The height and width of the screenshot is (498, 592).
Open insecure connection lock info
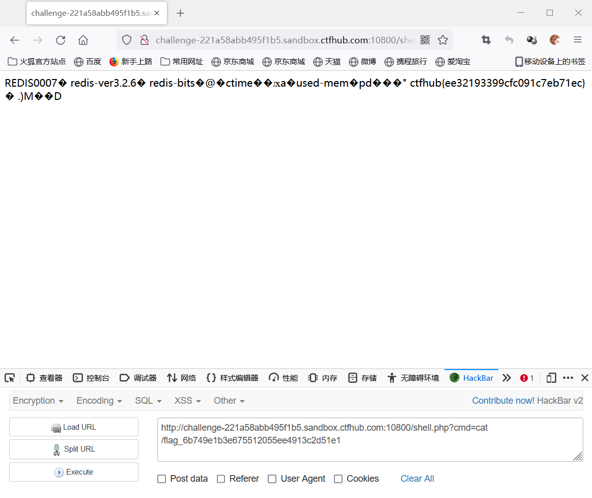[x=144, y=40]
